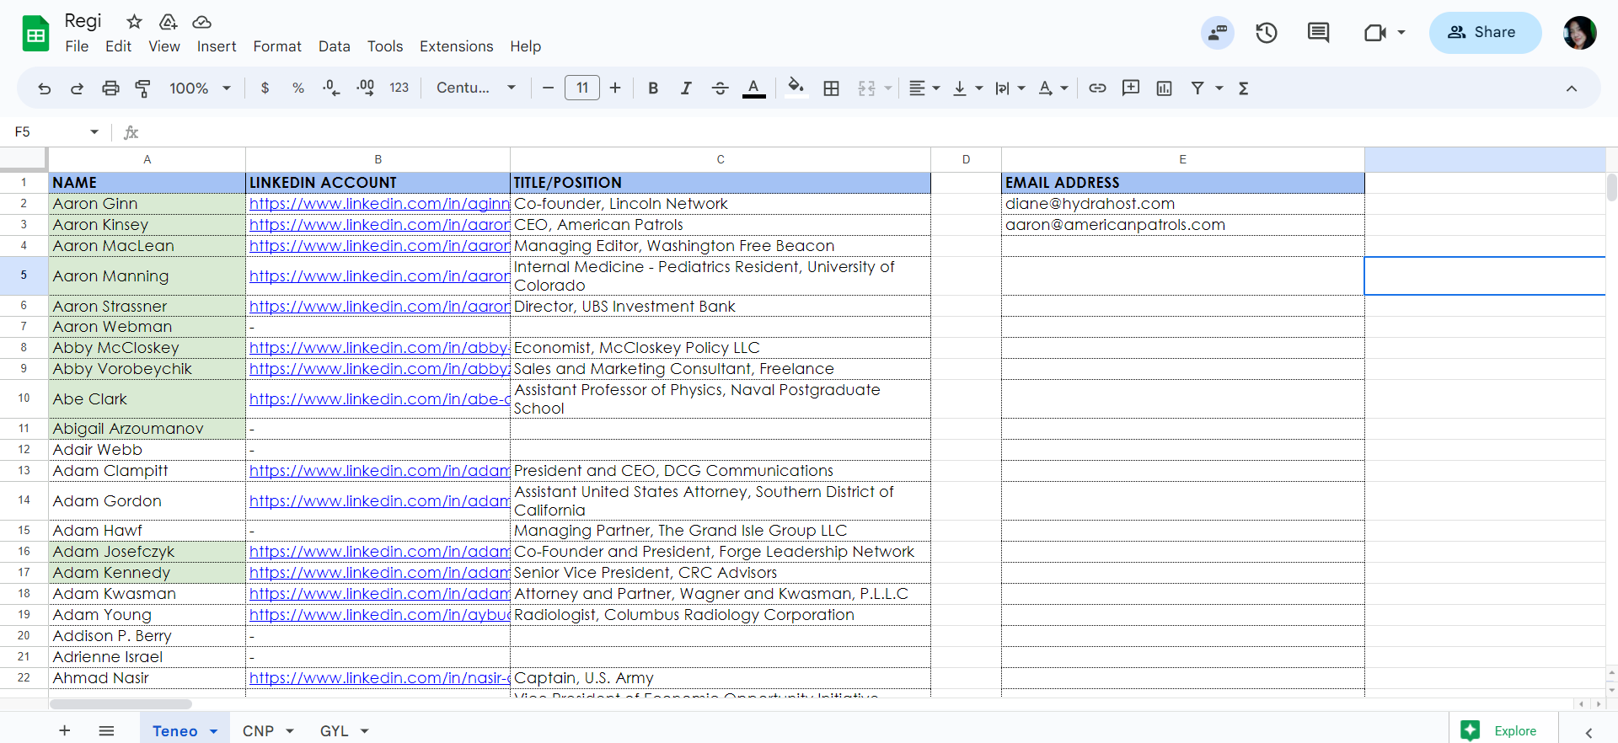Start a Meet video call

1375,33
